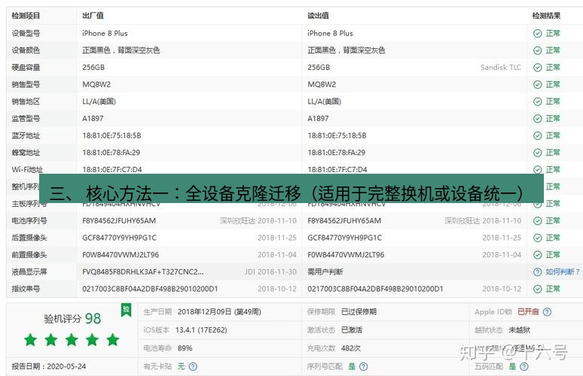The height and width of the screenshot is (376, 583).
Task: Click 出厂值 前置摄像头 F0W84470VWMJ2LT96
Action: [x=121, y=255]
